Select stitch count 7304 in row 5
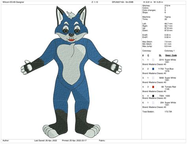 point(161,96)
